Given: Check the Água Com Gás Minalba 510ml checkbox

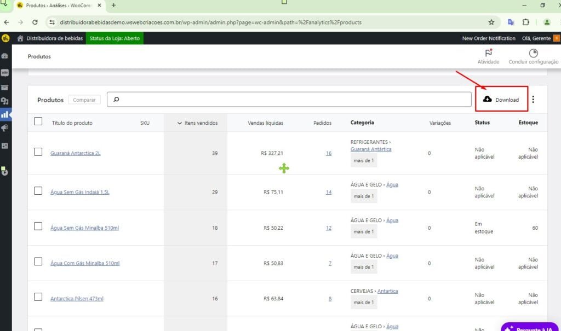Looking at the screenshot, I should tap(38, 262).
